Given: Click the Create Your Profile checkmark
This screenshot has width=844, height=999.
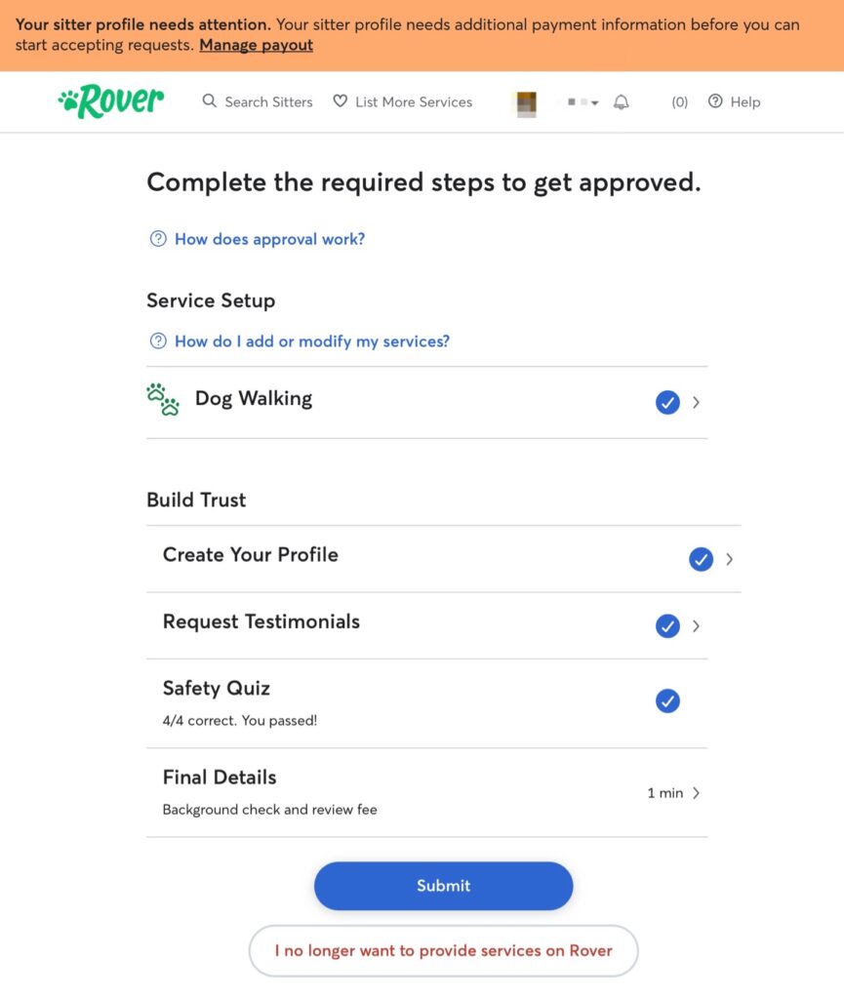Looking at the screenshot, I should [701, 559].
